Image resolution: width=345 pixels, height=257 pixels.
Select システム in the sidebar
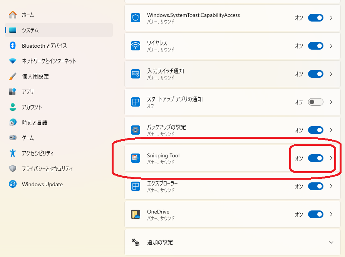click(59, 30)
